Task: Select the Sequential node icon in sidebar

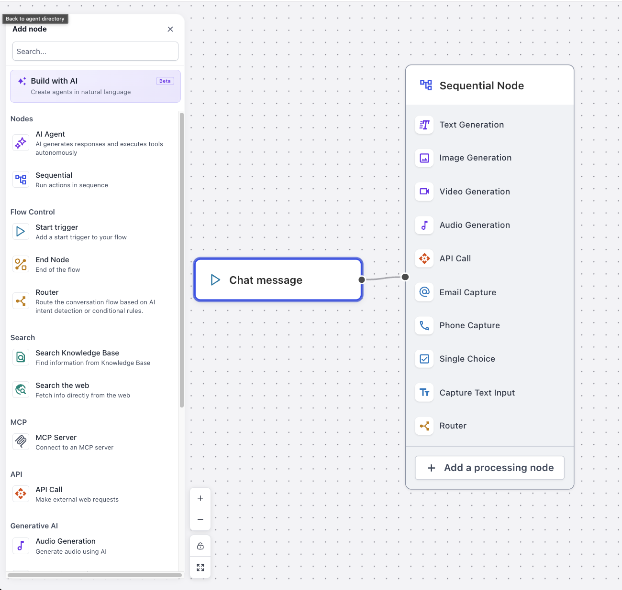Action: pyautogui.click(x=21, y=180)
